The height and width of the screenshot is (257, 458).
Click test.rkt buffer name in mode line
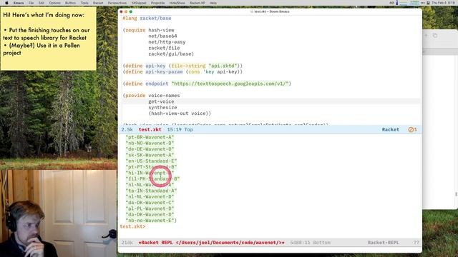pos(150,129)
